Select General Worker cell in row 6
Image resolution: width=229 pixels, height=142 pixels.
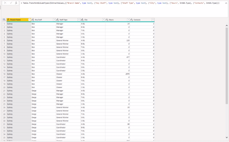[x=68, y=41]
